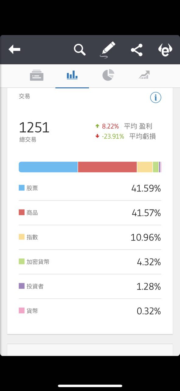180x391 pixels.
Task: Open the eToro bull logo
Action: (165, 50)
